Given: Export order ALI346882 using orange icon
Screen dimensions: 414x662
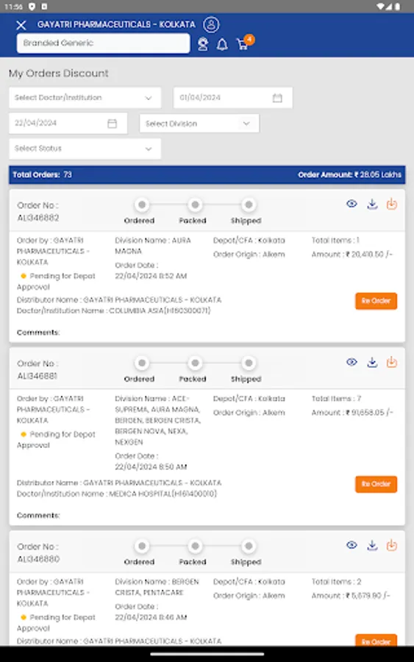Looking at the screenshot, I should pyautogui.click(x=392, y=204).
